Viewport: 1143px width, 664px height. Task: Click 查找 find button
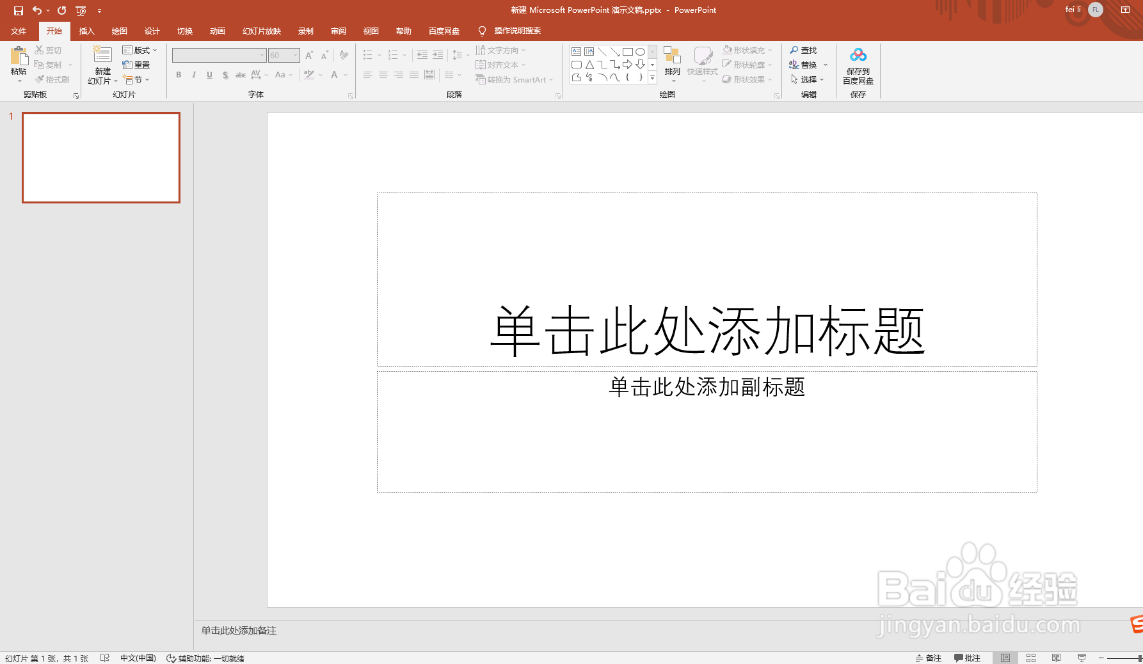803,50
